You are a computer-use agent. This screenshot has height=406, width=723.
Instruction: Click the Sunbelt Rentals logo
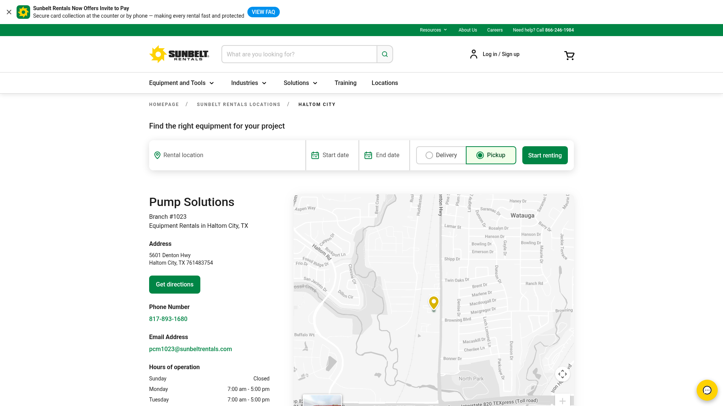[x=180, y=54]
